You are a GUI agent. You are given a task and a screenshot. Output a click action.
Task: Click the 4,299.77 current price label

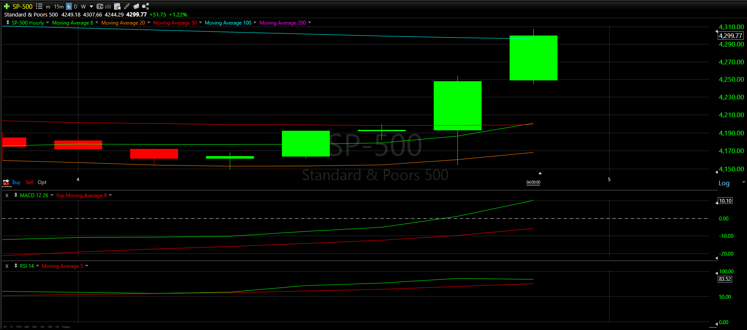click(x=730, y=36)
